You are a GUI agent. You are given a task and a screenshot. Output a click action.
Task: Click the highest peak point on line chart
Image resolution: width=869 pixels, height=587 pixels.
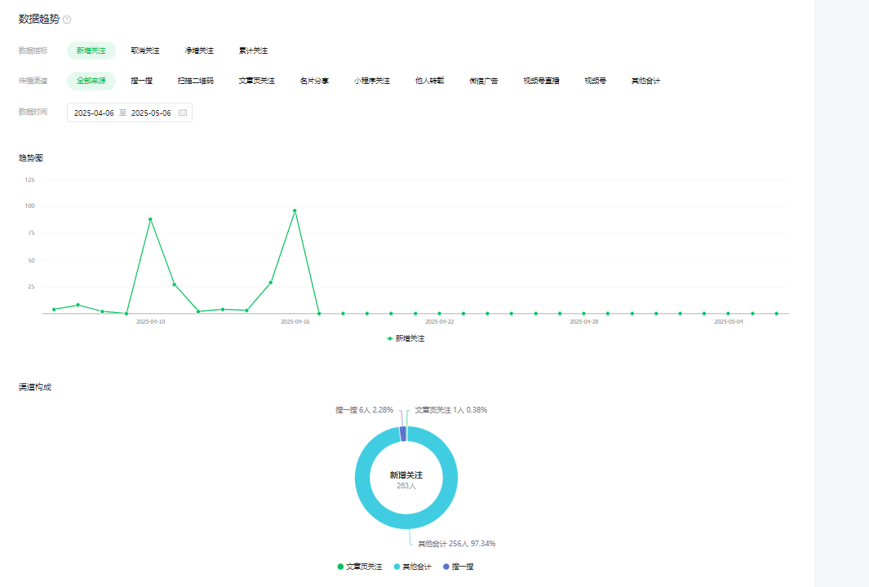(x=295, y=211)
